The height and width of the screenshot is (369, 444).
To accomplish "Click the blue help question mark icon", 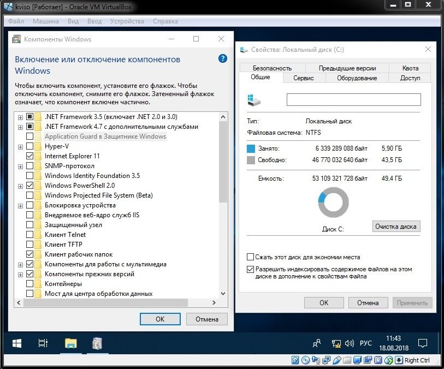I will pyautogui.click(x=223, y=58).
